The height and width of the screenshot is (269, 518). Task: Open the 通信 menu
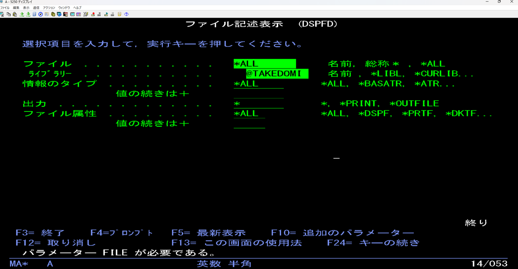click(x=36, y=8)
